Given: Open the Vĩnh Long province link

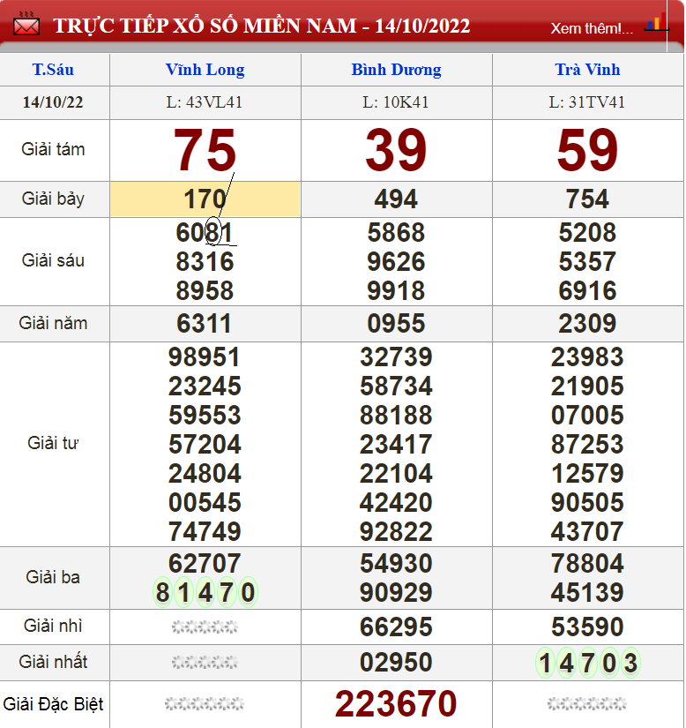Looking at the screenshot, I should [x=205, y=70].
